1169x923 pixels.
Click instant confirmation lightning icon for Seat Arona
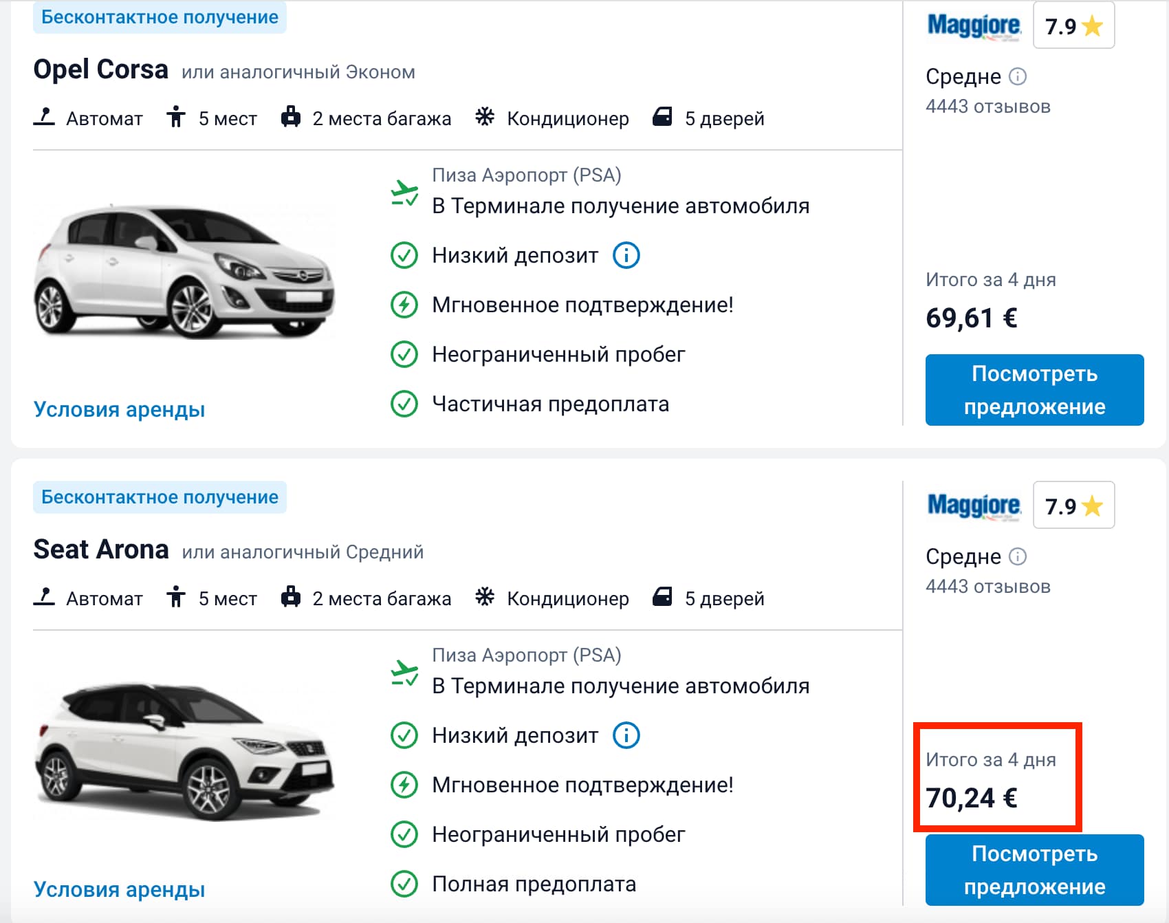click(x=404, y=785)
